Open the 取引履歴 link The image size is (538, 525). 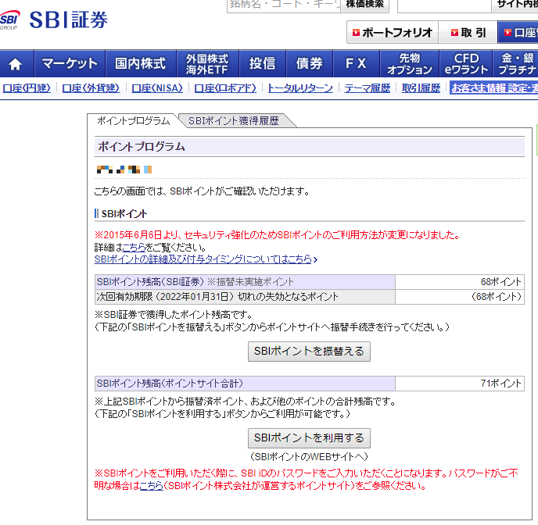(421, 88)
